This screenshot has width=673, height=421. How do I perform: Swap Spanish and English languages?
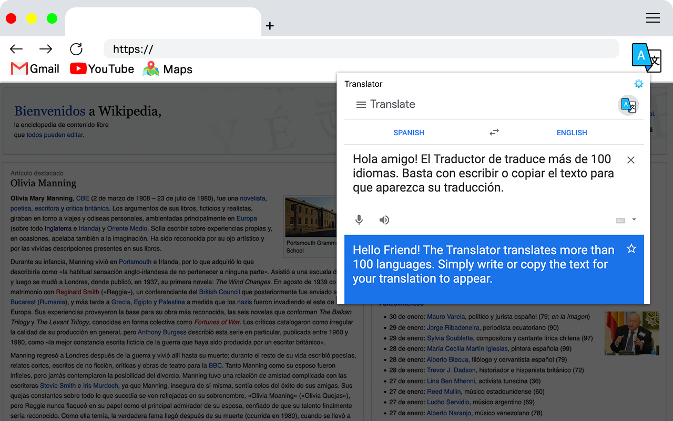click(x=494, y=133)
